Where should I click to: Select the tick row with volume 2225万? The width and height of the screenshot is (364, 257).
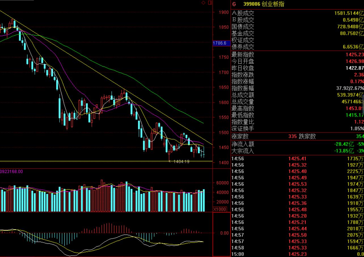click(298, 171)
